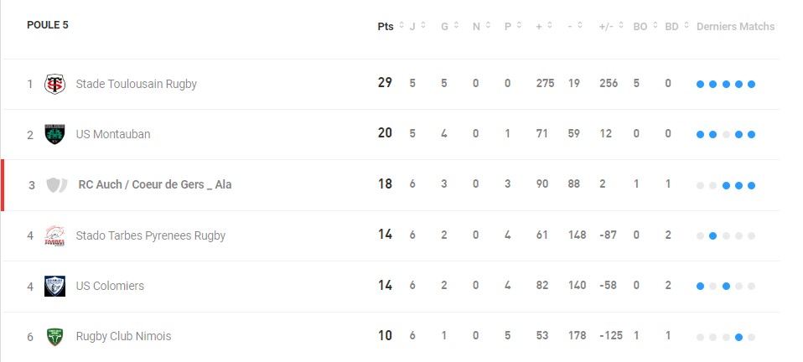Sort by the G wins column
Screen dimensions: 803x362
click(x=450, y=27)
